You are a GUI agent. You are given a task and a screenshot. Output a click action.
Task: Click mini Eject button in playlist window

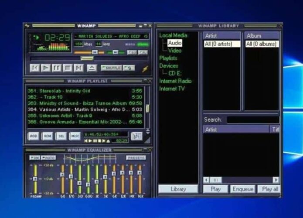coord(108,141)
